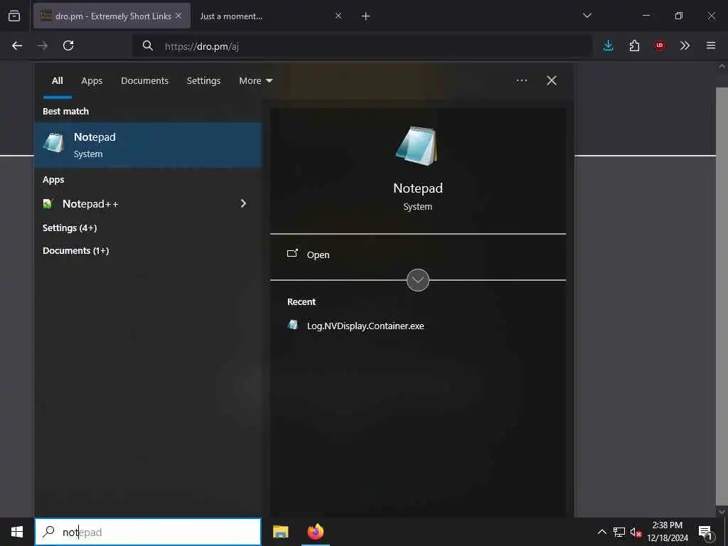Close the Windows search panel with X
Screen dimensions: 728x546
click(552, 81)
